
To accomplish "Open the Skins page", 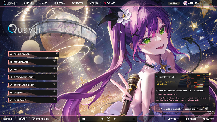I will coord(94,3).
